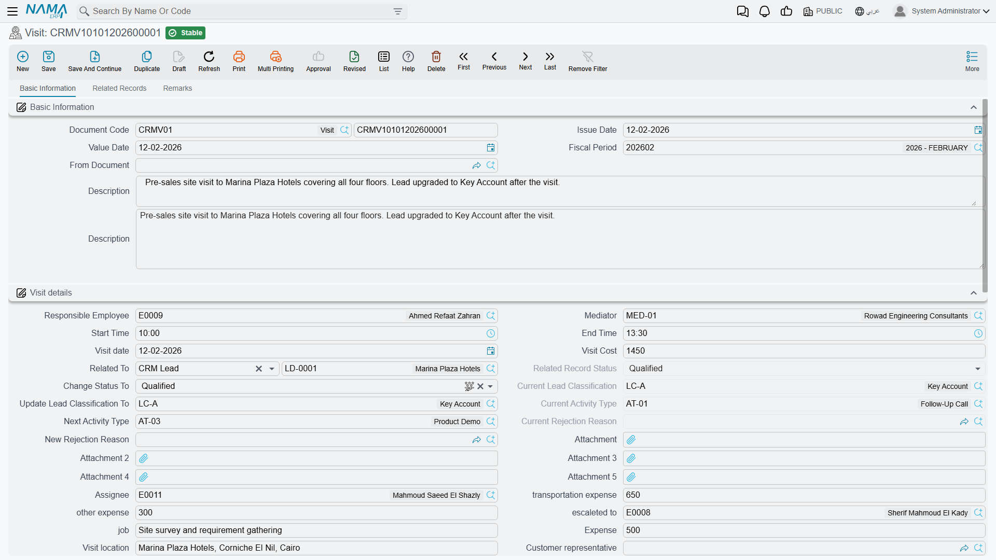Screen dimensions: 996x560
Task: Open the Approval action
Action: (x=319, y=61)
